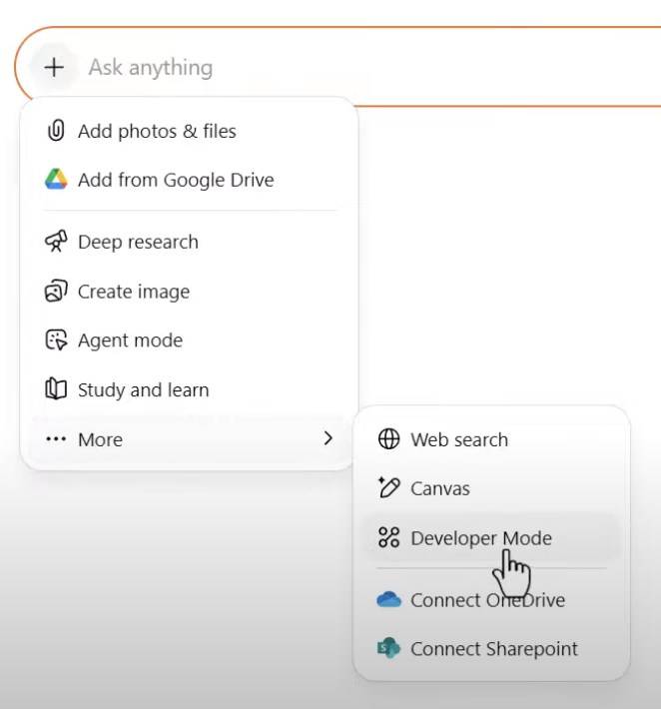Expand the More submenu chevron arrow

328,438
